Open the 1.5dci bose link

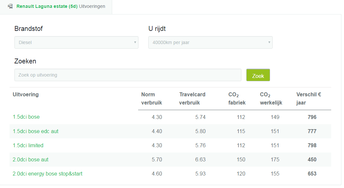click(26, 117)
